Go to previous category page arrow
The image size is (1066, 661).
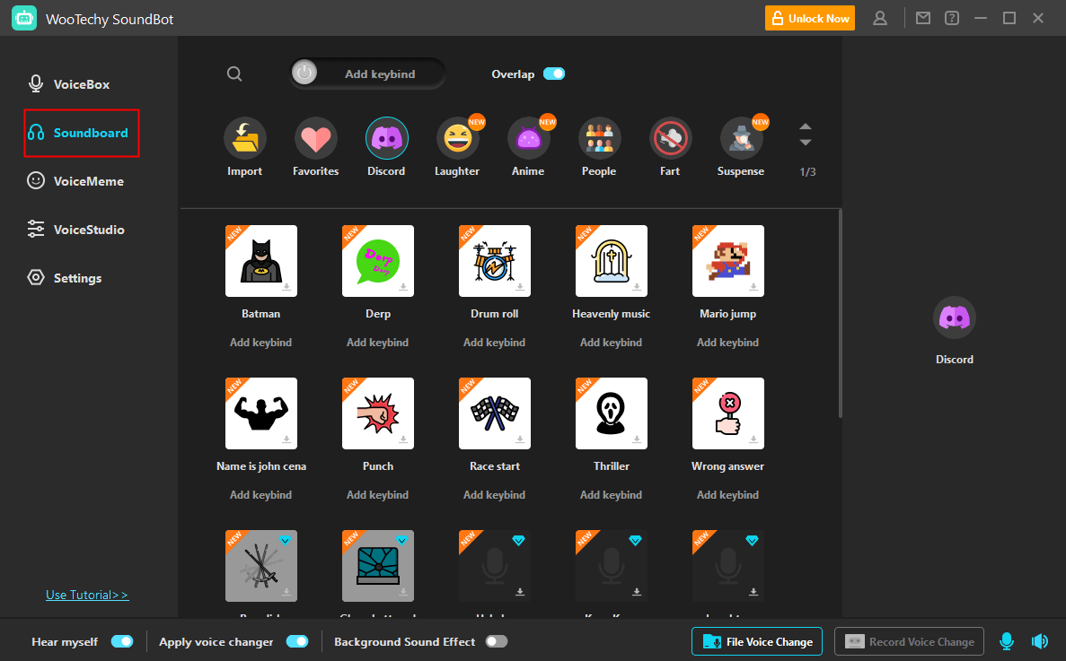(x=806, y=126)
